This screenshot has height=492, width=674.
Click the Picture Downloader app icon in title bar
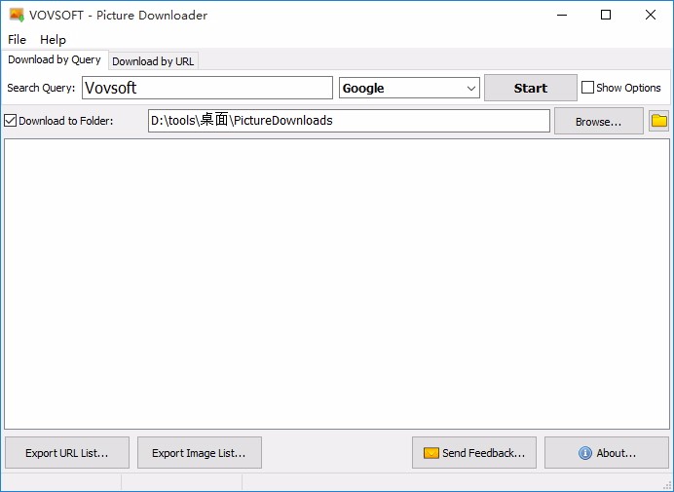[17, 15]
